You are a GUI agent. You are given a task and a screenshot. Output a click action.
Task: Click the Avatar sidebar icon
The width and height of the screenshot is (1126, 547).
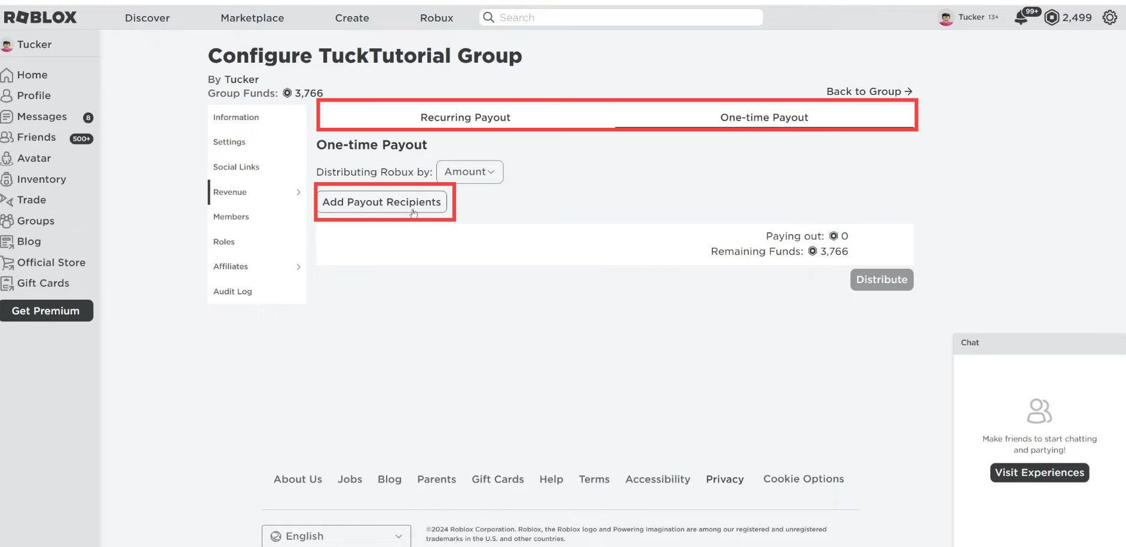(x=7, y=158)
